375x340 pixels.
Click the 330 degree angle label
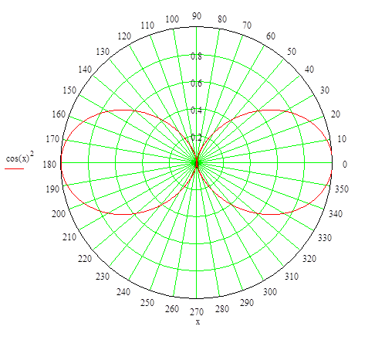[x=325, y=237]
